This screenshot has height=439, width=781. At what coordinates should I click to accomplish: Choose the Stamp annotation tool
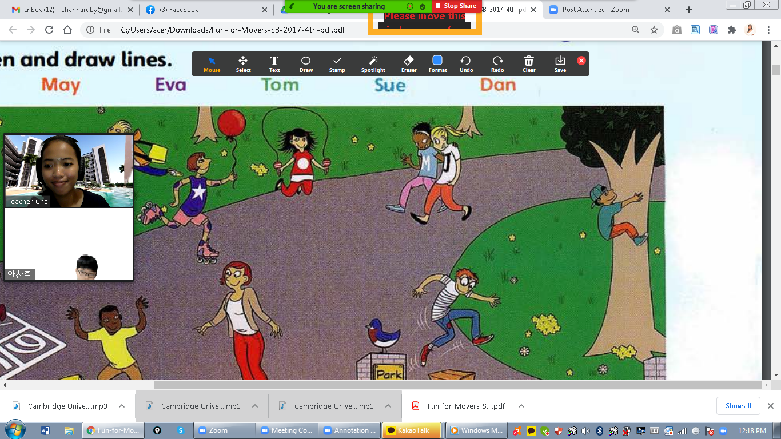click(x=337, y=64)
